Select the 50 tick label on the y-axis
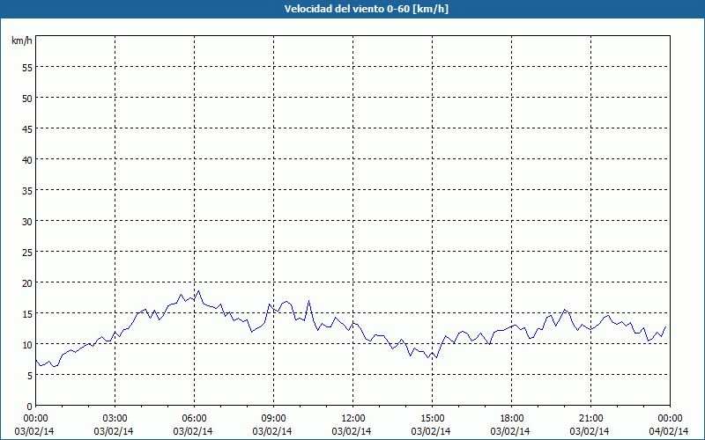This screenshot has width=705, height=440. pos(26,98)
